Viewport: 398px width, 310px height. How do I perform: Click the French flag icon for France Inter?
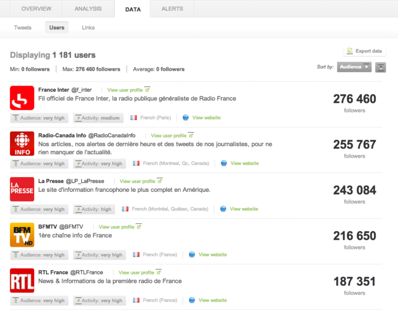(134, 117)
